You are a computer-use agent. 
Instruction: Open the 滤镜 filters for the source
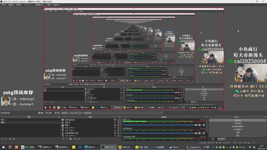(x=49, y=113)
